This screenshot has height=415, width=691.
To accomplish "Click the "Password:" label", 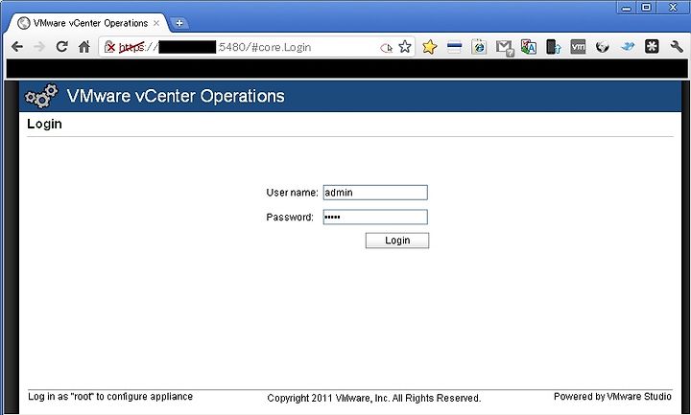I will pos(290,217).
